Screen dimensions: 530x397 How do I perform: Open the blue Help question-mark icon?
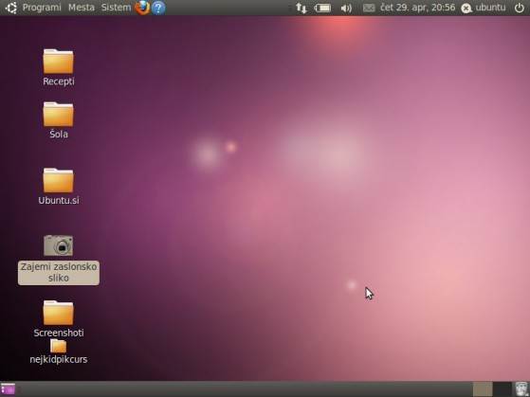coord(158,8)
